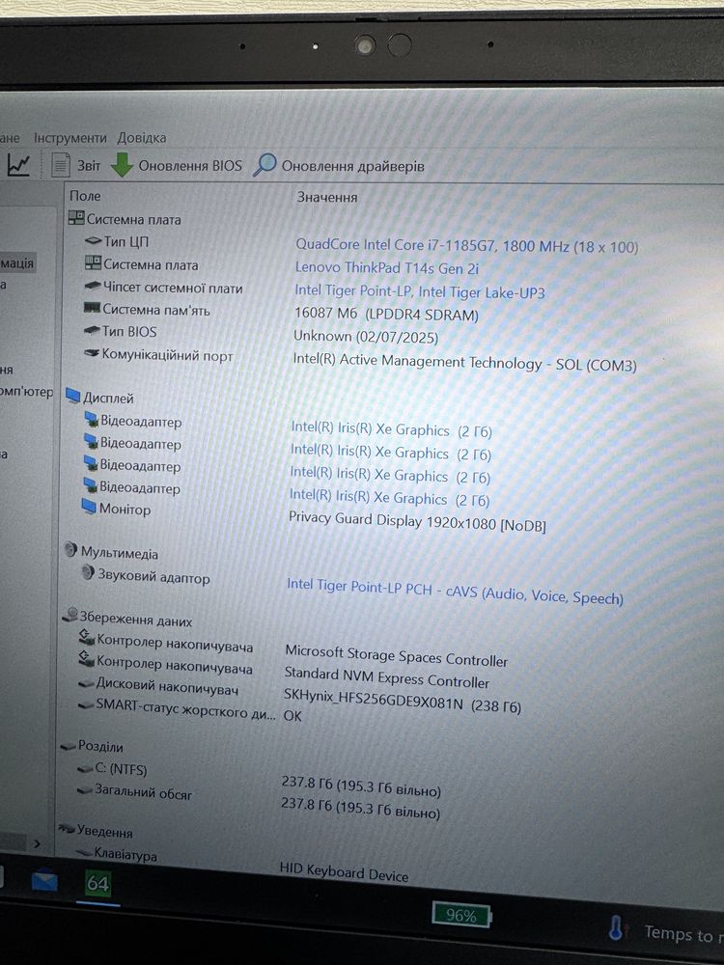724x965 pixels.
Task: Click the Системна пам'ять memory icon
Action: pos(92,308)
